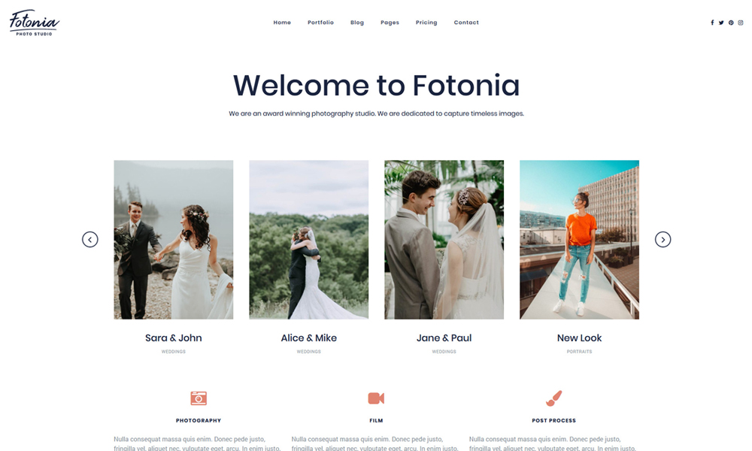
Task: Open the Home menu item
Action: 282,23
